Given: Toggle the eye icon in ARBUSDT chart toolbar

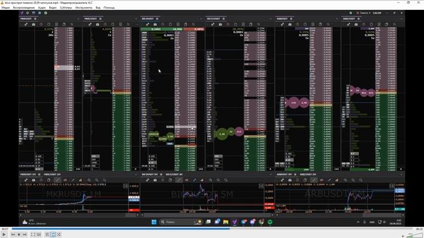Looking at the screenshot, I should (x=321, y=180).
